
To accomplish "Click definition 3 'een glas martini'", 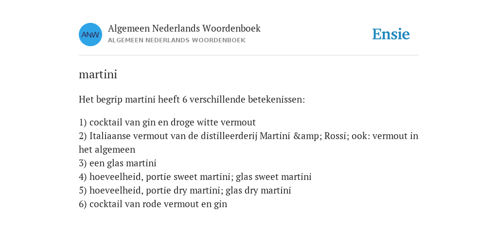I will coord(118,163).
